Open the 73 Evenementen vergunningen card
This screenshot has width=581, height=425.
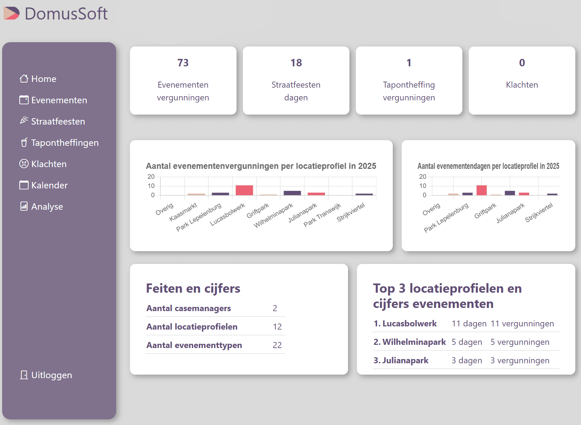pos(183,81)
